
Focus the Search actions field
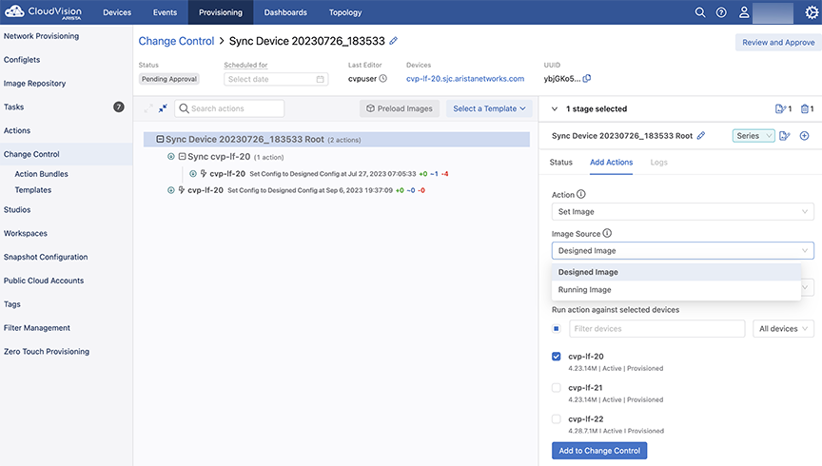229,108
